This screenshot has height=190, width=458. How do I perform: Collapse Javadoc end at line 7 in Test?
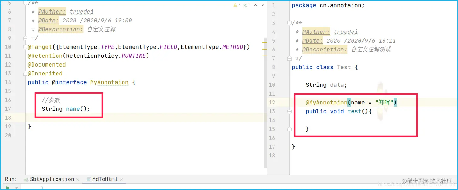tap(289, 58)
